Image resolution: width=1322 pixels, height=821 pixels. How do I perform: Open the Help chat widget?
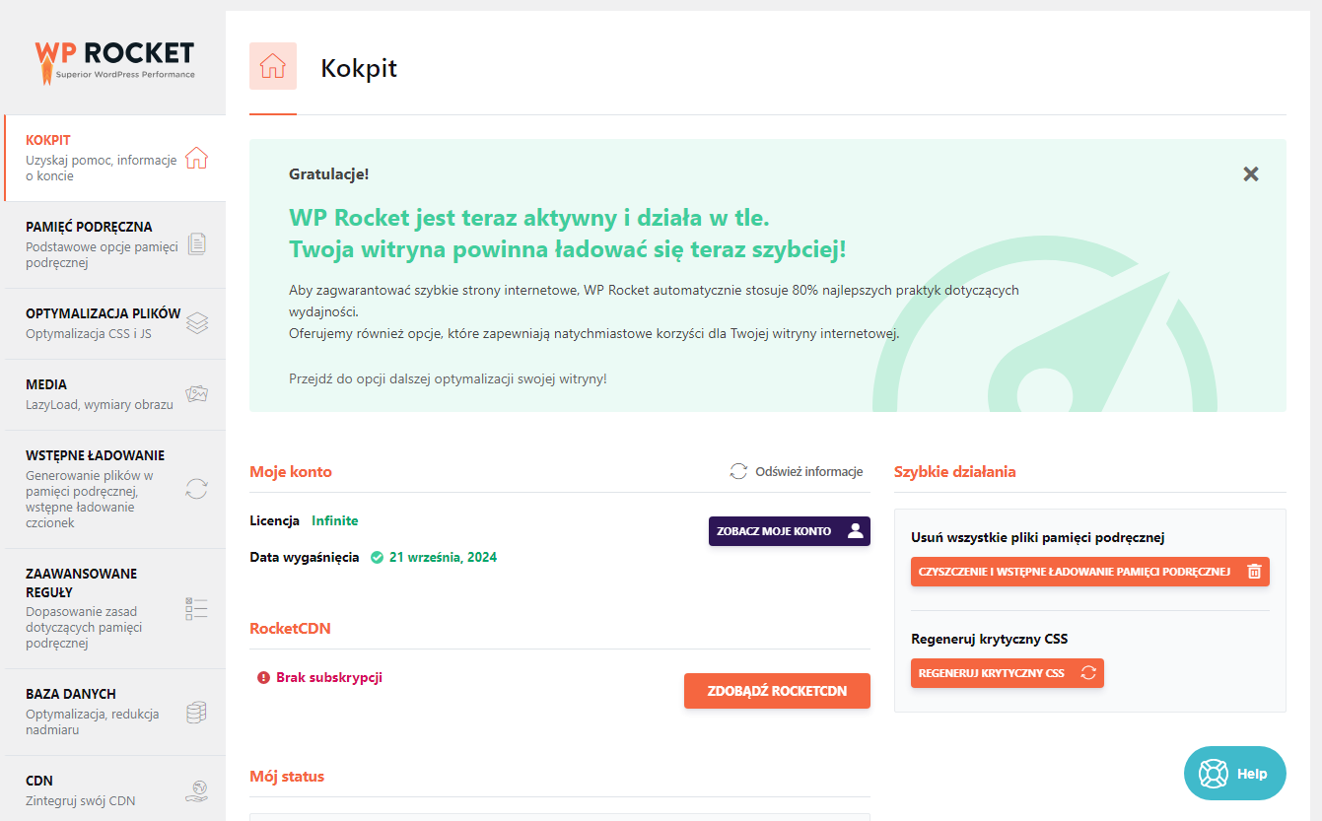pos(1234,774)
